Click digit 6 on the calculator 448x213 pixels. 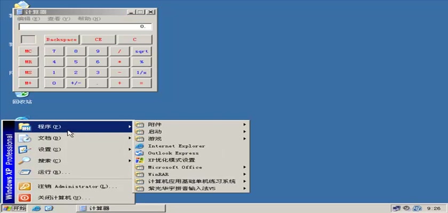point(98,62)
